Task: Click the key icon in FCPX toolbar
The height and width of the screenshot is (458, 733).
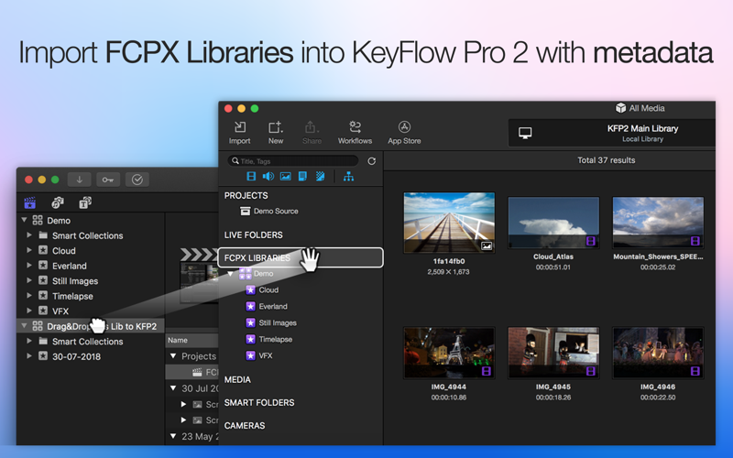Action: (x=108, y=180)
